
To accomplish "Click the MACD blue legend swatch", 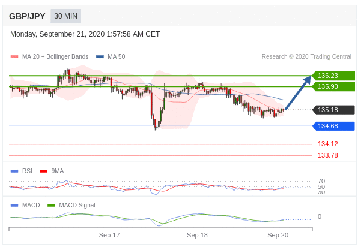I will [x=14, y=205].
